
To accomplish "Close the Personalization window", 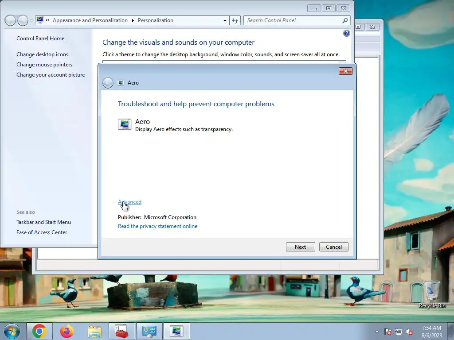I will 344,8.
